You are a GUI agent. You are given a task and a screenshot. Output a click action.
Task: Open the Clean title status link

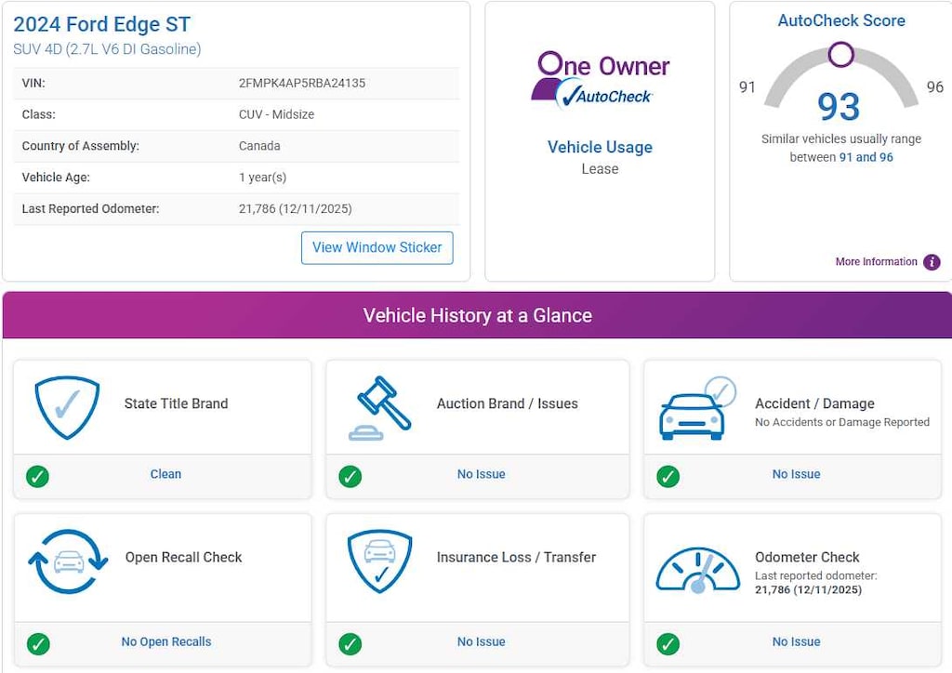pyautogui.click(x=165, y=474)
